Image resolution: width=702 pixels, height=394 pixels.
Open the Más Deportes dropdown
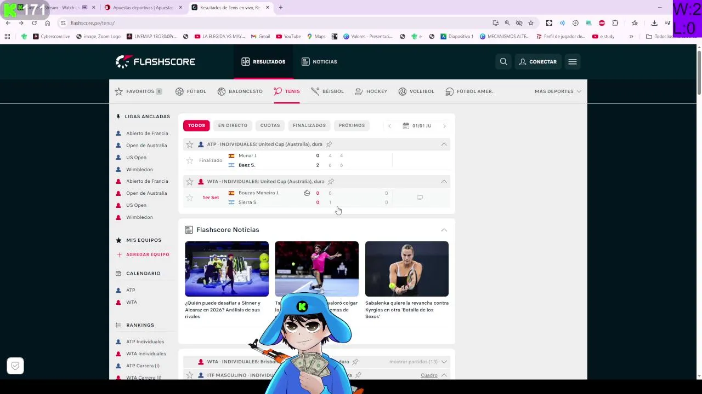558,91
